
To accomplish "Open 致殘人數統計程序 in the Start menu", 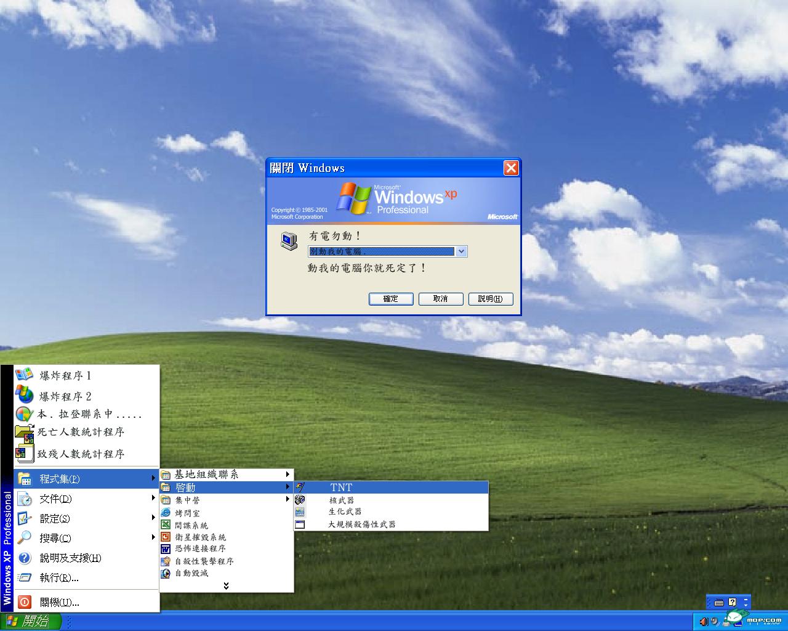I will 87,454.
